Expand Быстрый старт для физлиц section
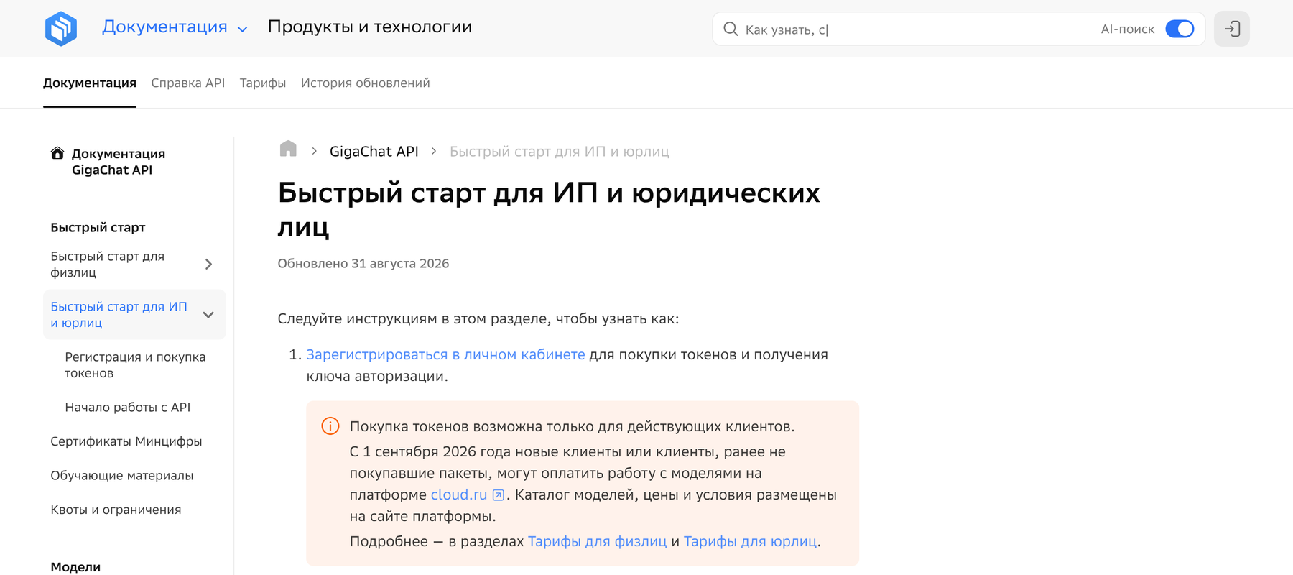Viewport: 1293px width, 575px height. [x=208, y=264]
